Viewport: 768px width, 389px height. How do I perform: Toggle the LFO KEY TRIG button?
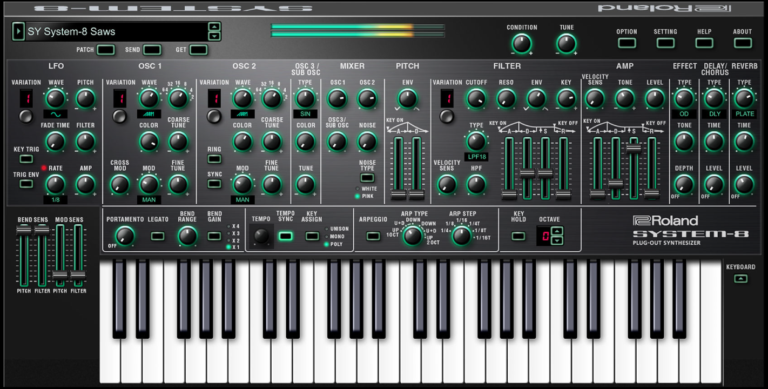[26, 159]
